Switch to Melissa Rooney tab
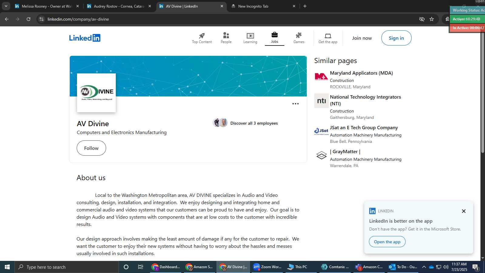Screen dimensions: 485x273 [47, 6]
